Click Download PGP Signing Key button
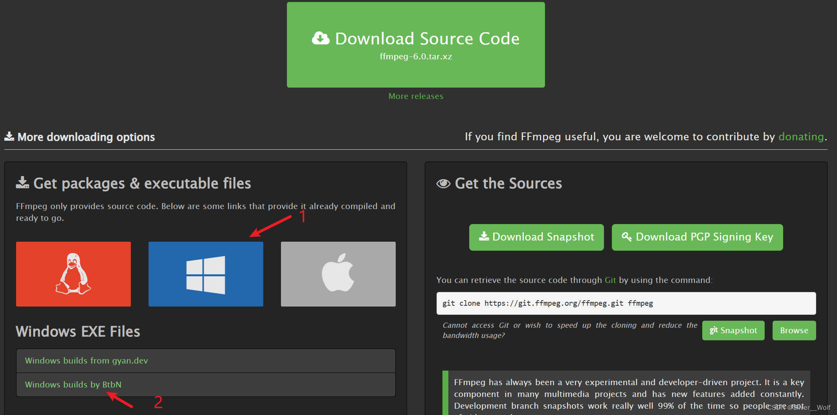 (x=697, y=237)
